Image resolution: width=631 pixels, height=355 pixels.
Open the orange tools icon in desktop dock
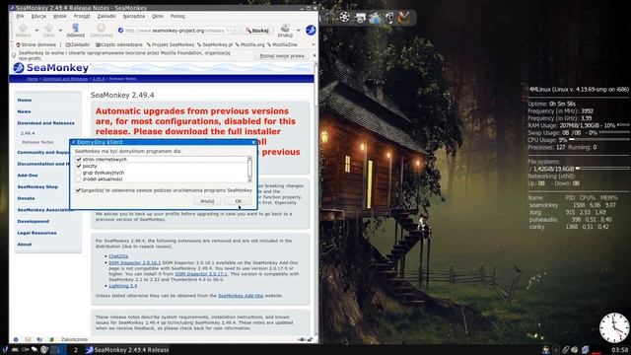[404, 18]
